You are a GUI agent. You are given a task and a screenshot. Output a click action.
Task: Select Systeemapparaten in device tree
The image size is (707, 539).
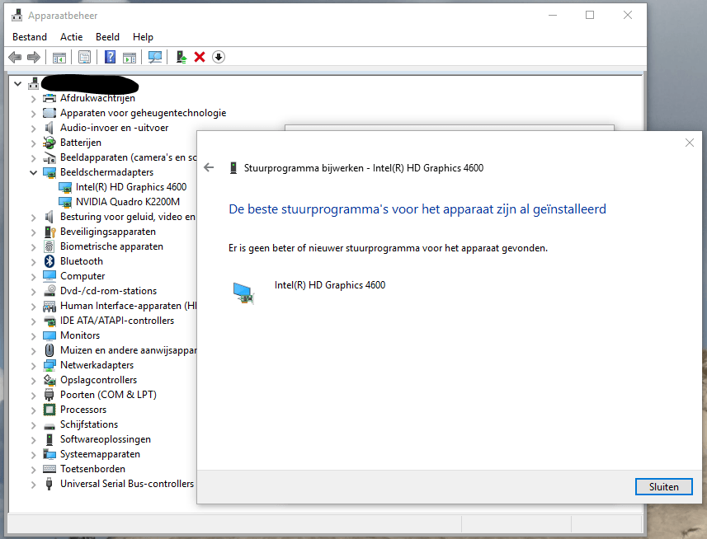click(x=100, y=454)
